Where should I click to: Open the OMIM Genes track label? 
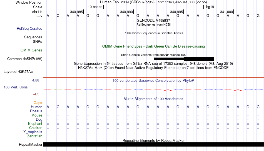[x=31, y=50]
